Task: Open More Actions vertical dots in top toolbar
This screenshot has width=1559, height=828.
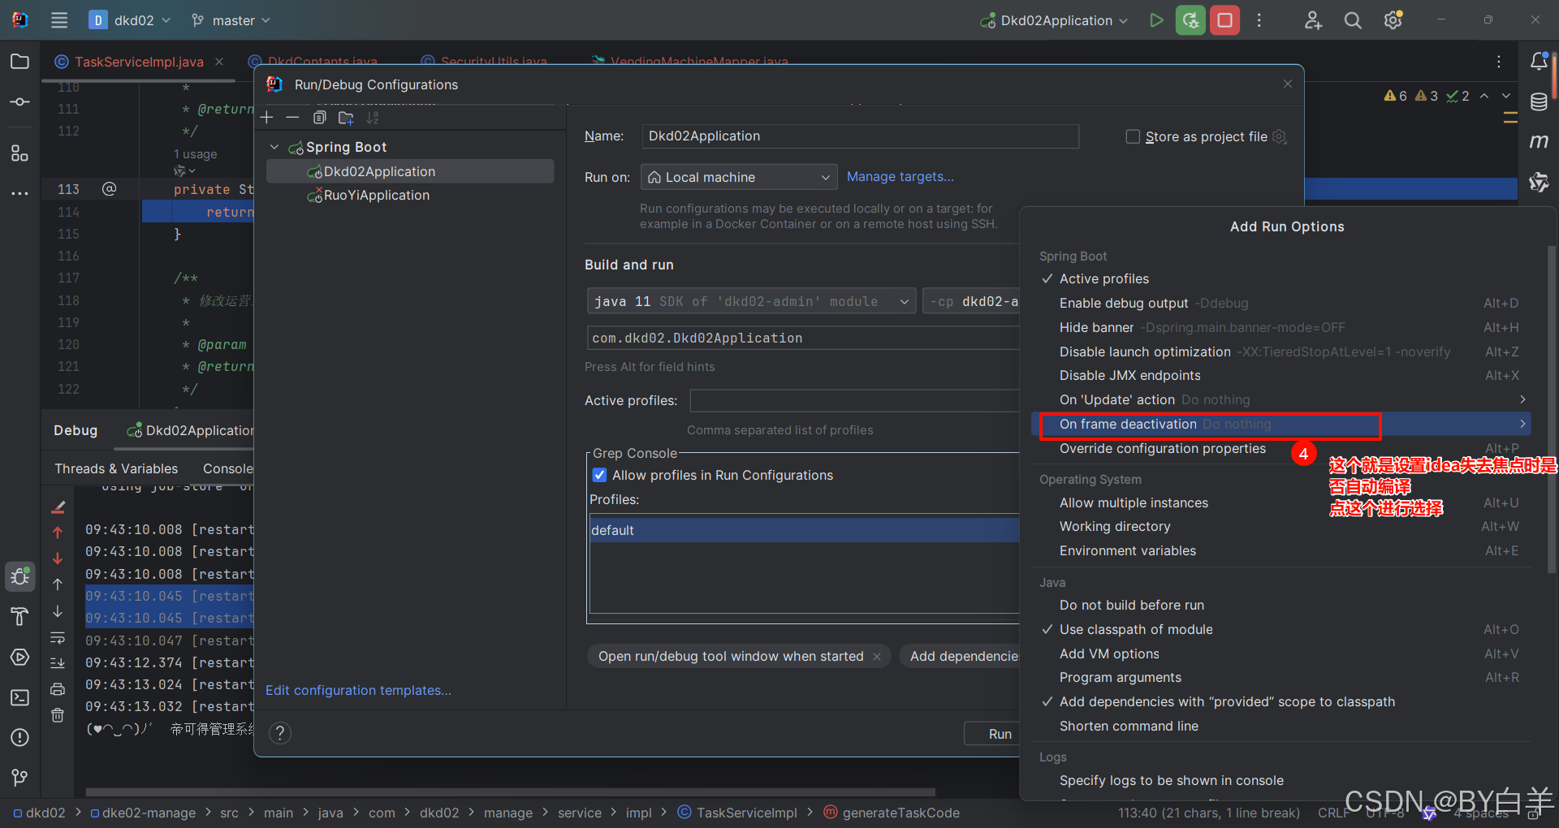Action: tap(1259, 20)
